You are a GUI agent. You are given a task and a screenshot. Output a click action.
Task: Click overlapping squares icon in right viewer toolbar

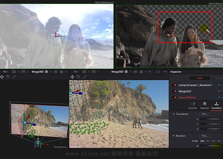coord(136,72)
